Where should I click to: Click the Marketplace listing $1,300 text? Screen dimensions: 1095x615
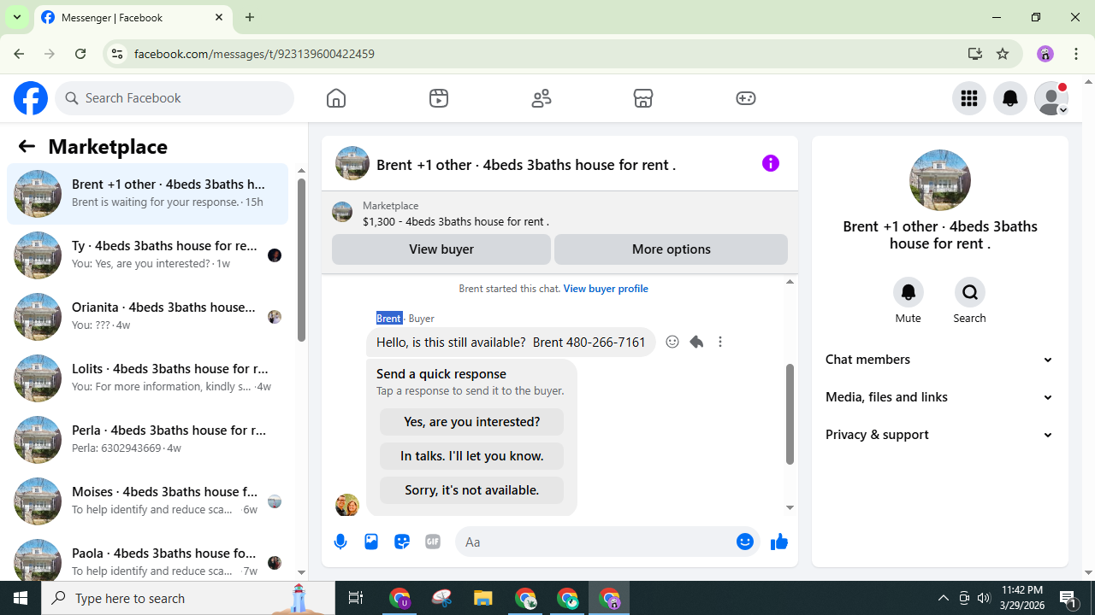(456, 221)
